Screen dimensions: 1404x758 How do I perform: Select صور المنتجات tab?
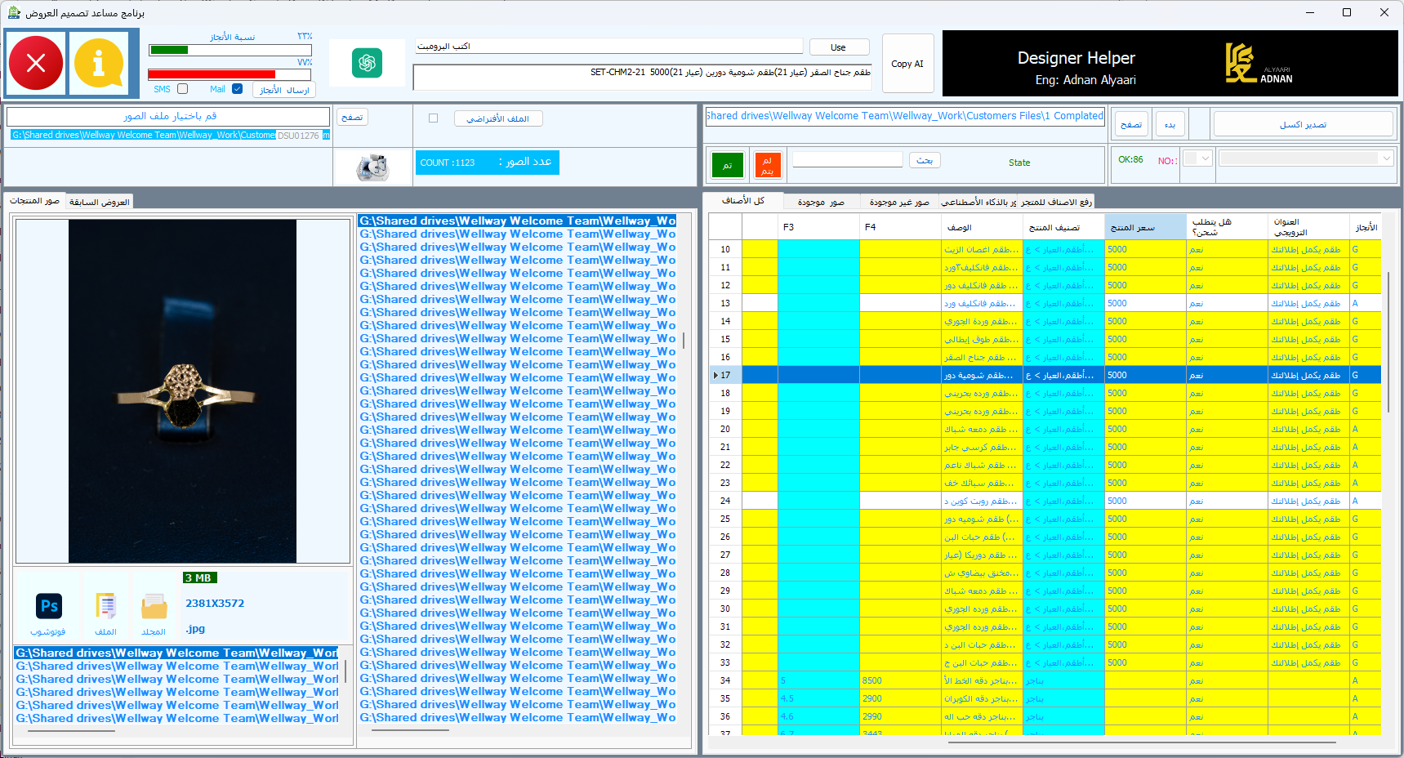pos(34,201)
